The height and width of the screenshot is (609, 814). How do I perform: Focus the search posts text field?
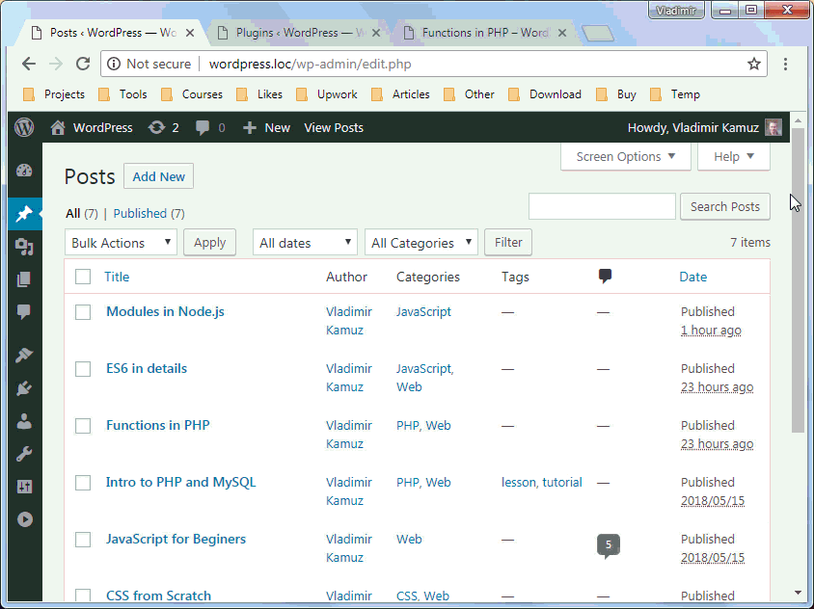pos(602,206)
